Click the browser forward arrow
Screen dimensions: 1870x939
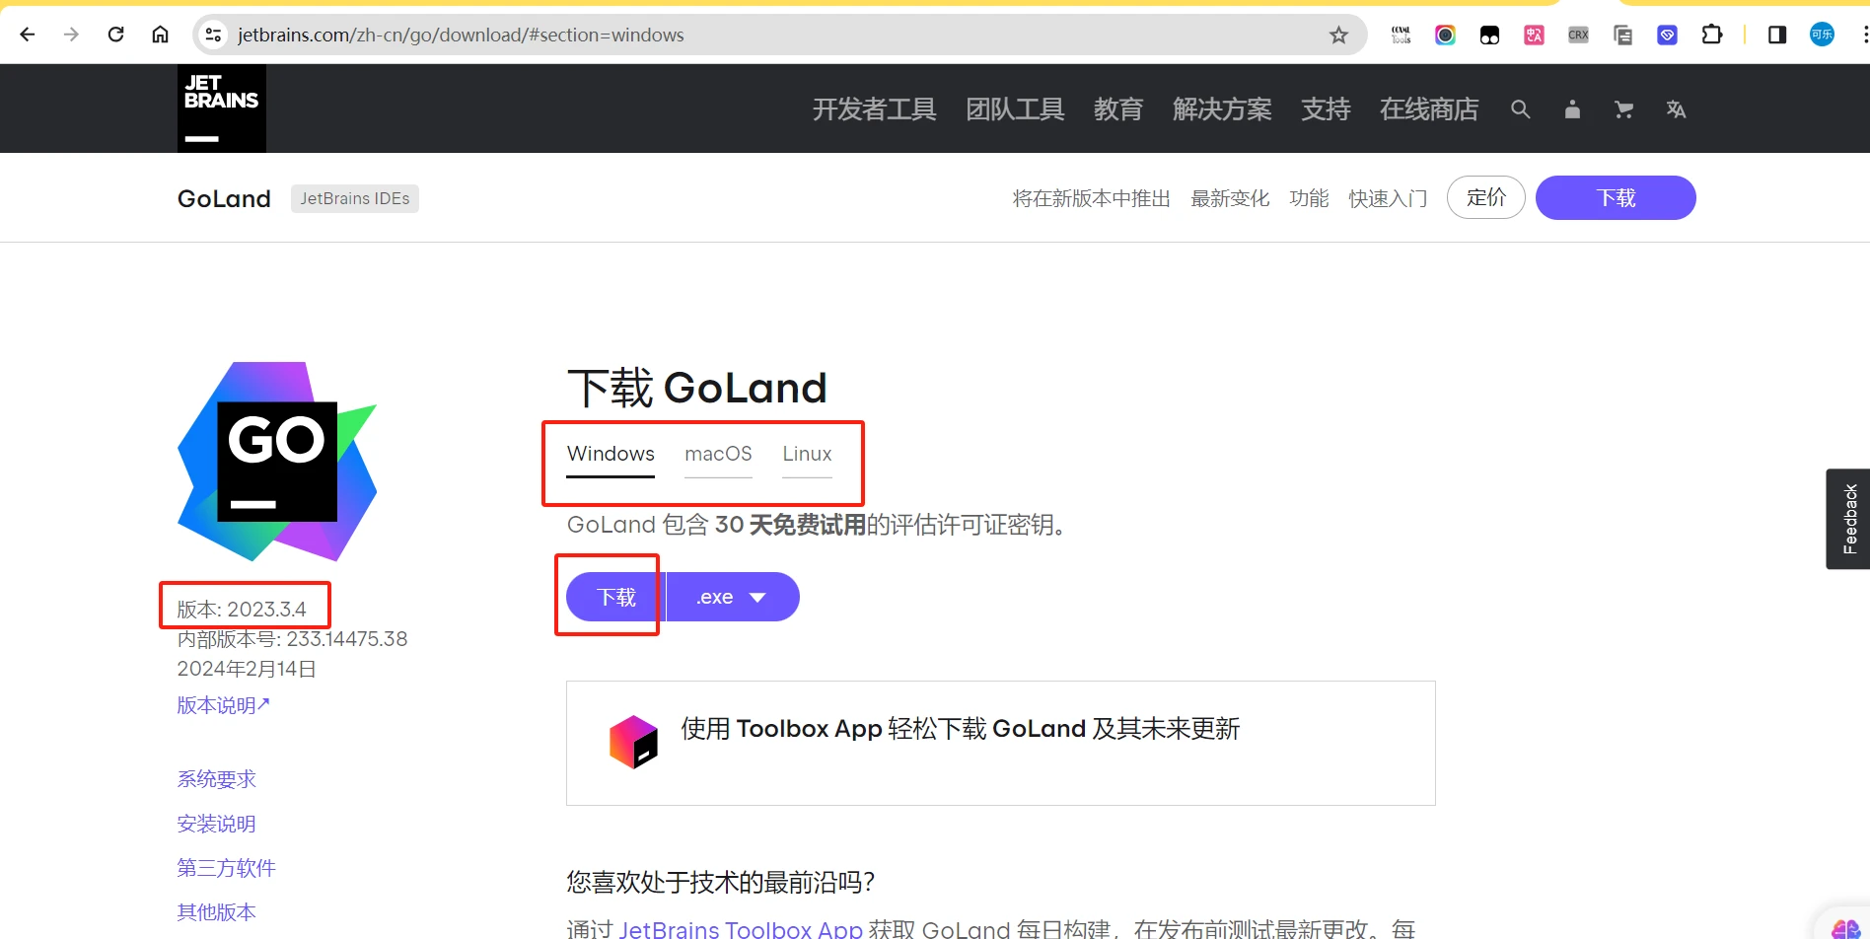point(71,35)
